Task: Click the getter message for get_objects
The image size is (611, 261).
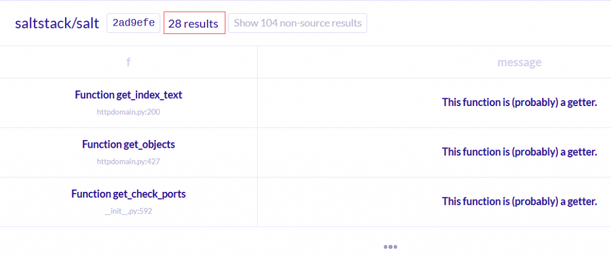Action: click(519, 152)
